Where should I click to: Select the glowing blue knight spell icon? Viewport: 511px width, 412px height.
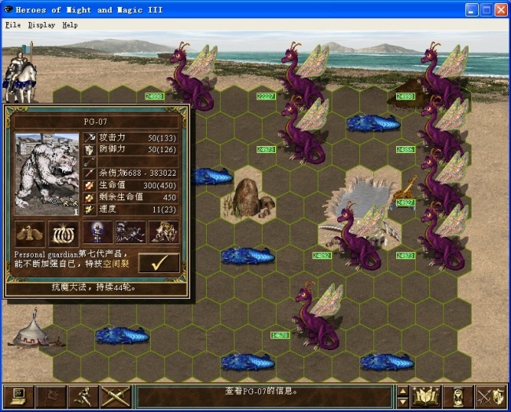(x=97, y=233)
